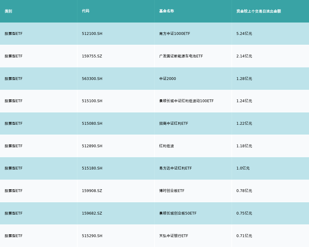
Task: Click the 天弘中证银行ETF fund name
Action: 174,236
